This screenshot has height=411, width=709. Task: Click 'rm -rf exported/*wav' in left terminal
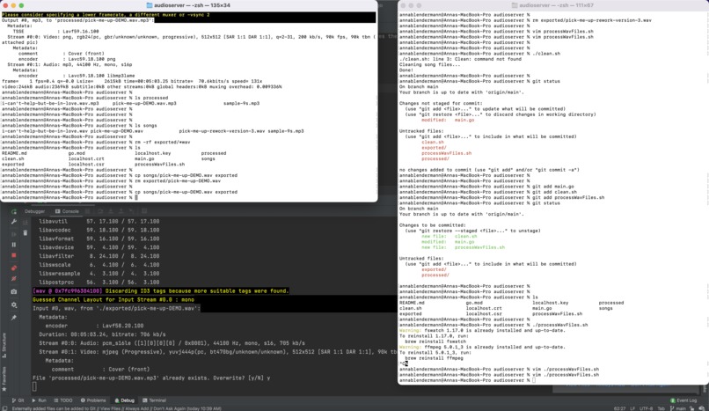pos(163,142)
